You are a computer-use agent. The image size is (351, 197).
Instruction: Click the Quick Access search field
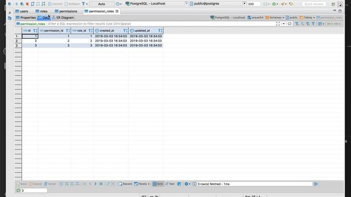[314, 4]
